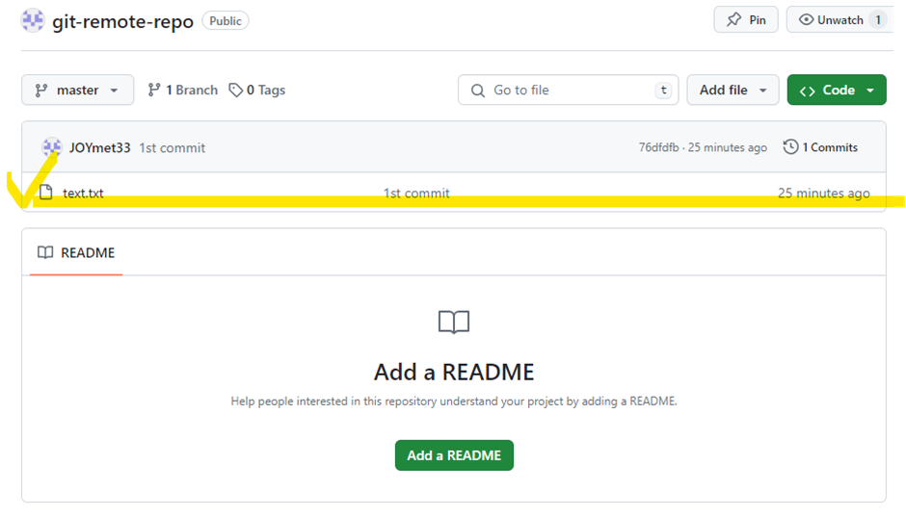Viewport: 906px width, 518px height.
Task: Click the README help description text
Action: coord(454,401)
